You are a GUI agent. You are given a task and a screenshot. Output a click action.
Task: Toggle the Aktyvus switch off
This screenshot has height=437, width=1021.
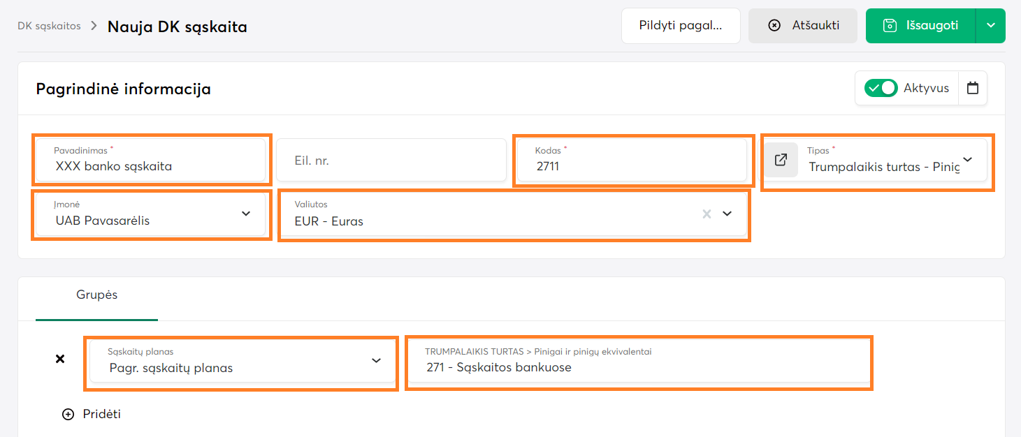point(881,88)
